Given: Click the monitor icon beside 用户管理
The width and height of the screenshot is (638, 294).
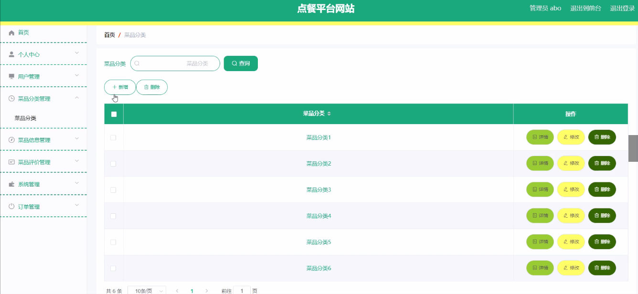Looking at the screenshot, I should pyautogui.click(x=11, y=76).
